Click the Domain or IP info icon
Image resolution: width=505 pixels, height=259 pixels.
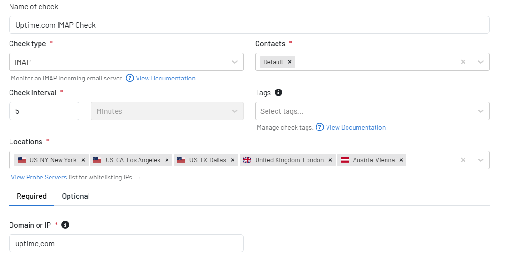[65, 225]
